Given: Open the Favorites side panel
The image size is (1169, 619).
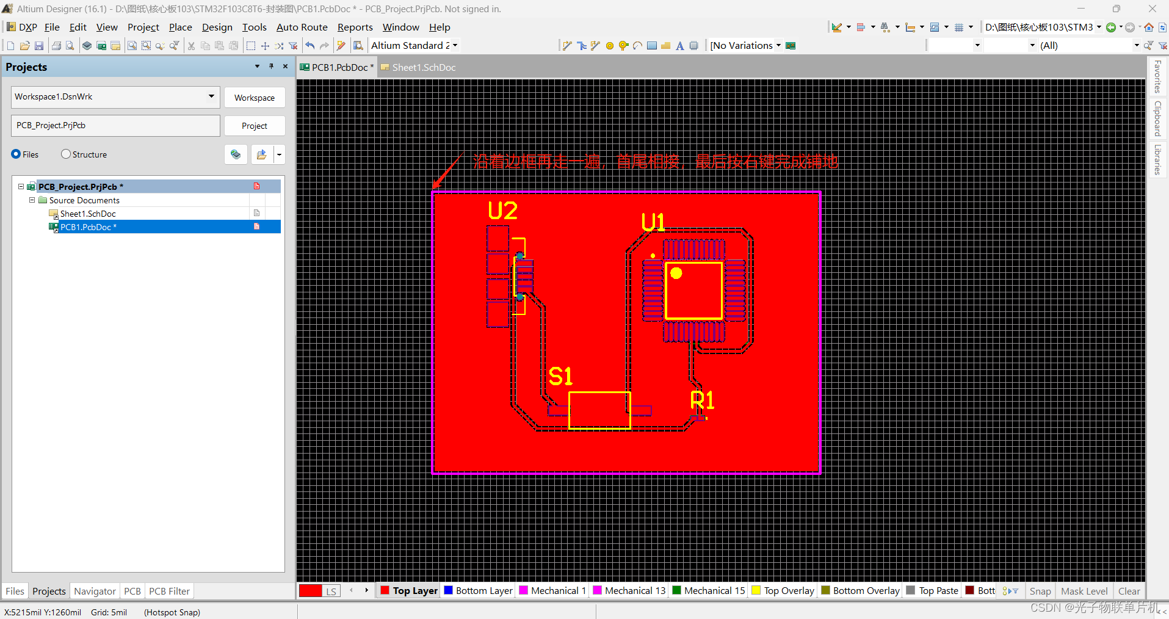Looking at the screenshot, I should point(1157,76).
